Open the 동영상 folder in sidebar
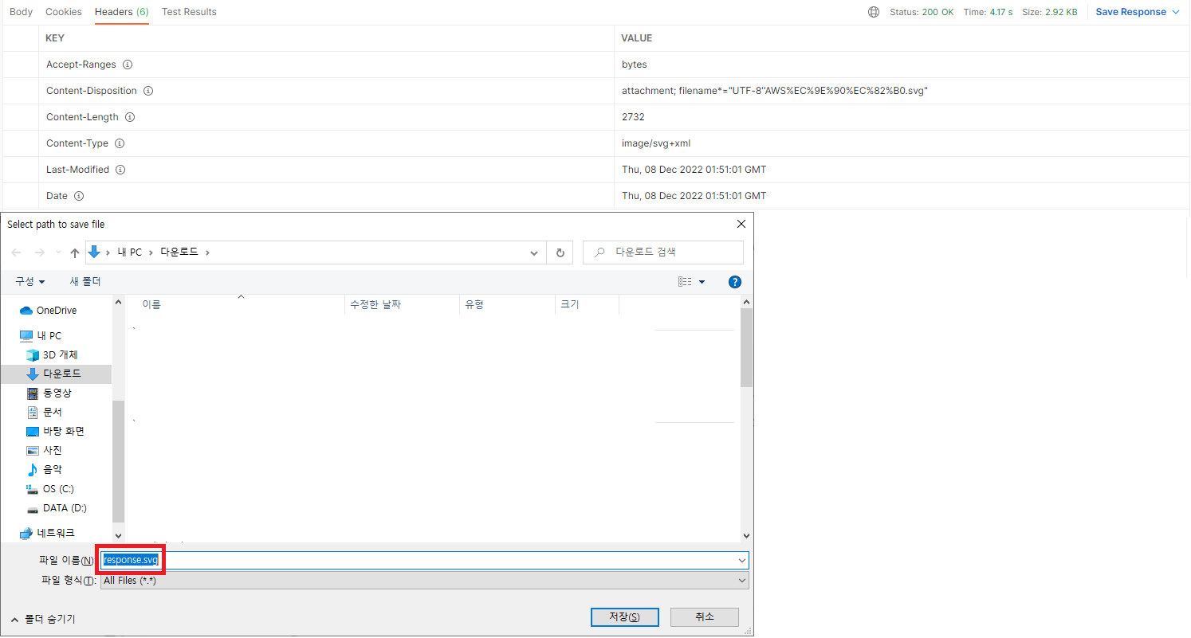 point(62,393)
